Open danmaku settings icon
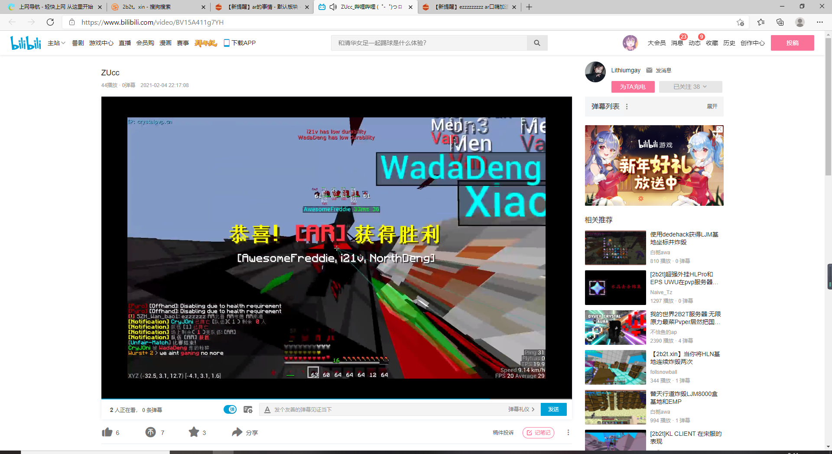832x454 pixels. pyautogui.click(x=248, y=409)
